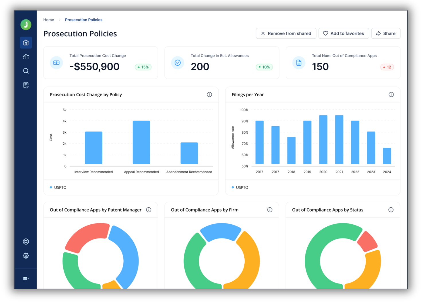Open search from the sidebar

pos(26,71)
